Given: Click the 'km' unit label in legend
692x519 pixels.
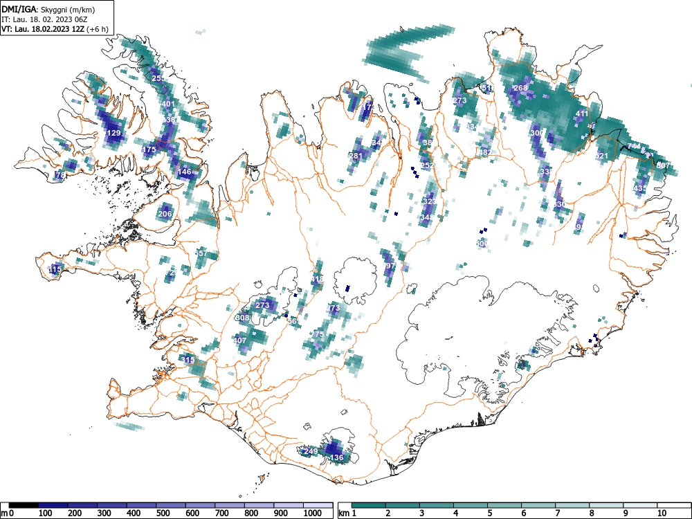Looking at the screenshot, I should point(344,513).
